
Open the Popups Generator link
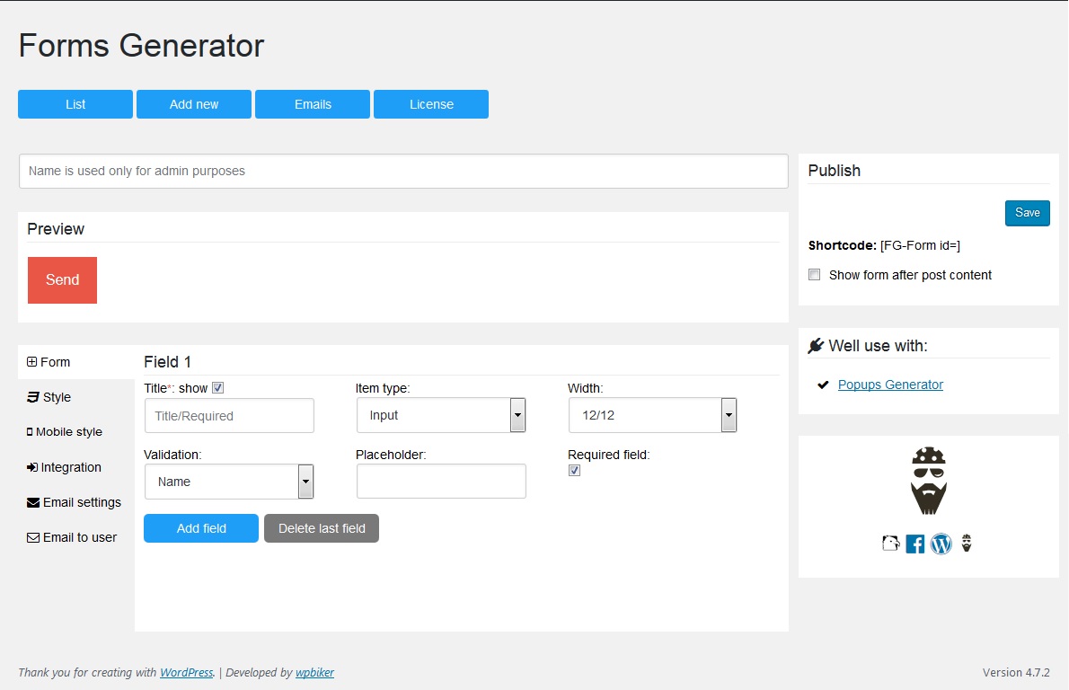890,385
